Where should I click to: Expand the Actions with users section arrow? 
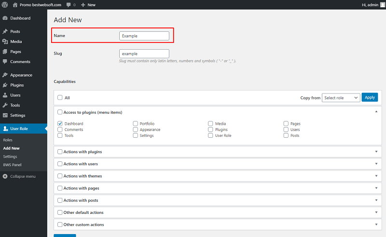coord(376,164)
